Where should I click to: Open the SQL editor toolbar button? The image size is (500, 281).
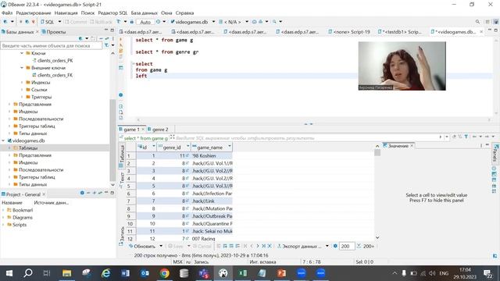click(x=47, y=22)
